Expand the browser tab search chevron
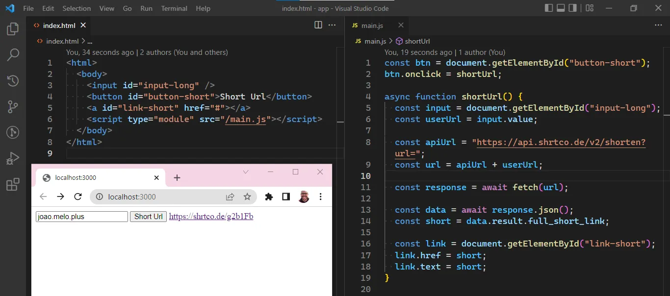The width and height of the screenshot is (670, 296). click(246, 172)
